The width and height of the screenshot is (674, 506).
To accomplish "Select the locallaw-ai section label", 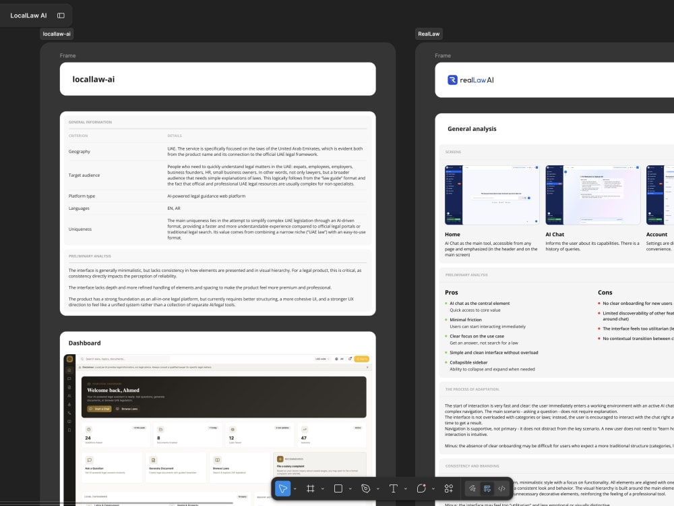I will [57, 34].
